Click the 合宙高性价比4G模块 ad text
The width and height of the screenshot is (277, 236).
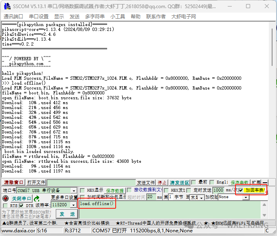tap(87, 223)
